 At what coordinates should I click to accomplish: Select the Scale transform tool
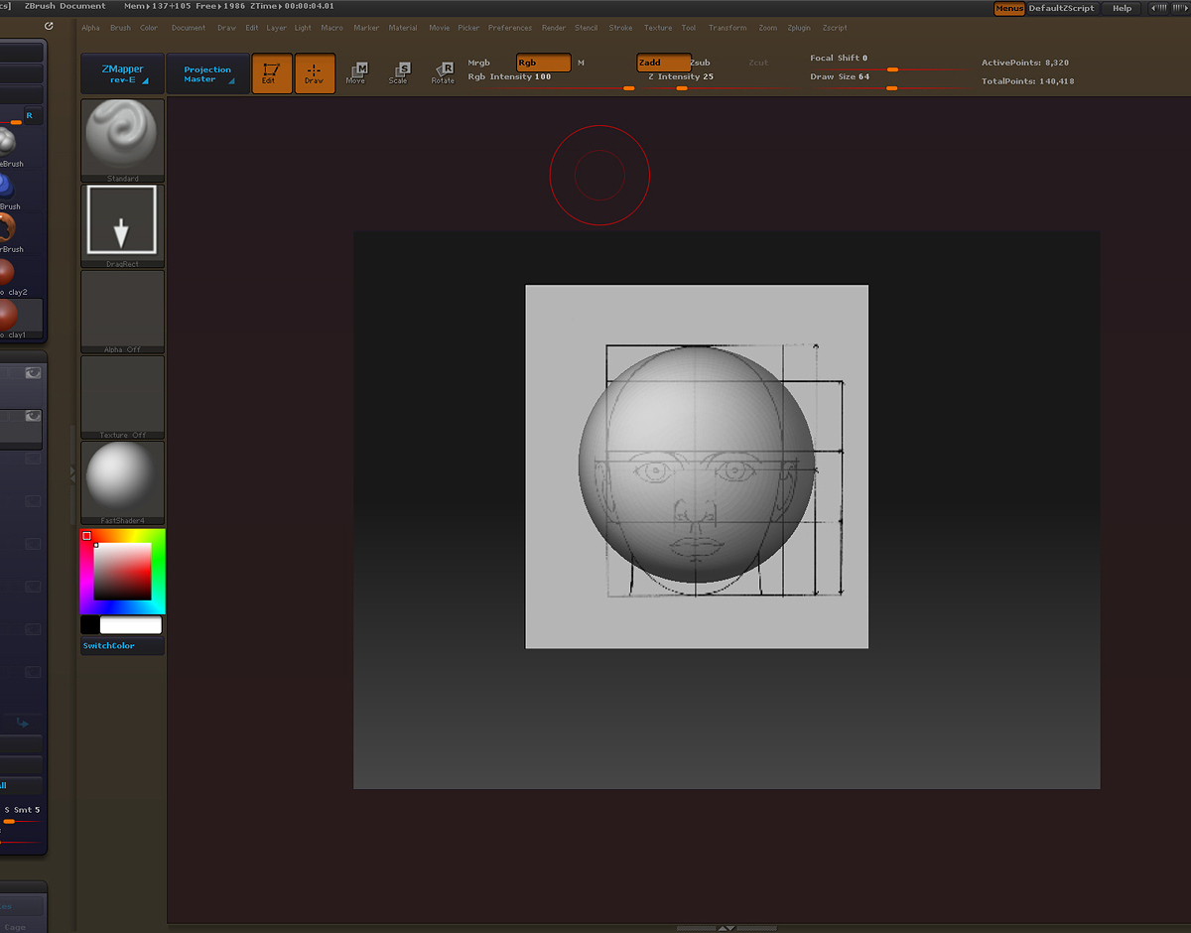point(399,72)
